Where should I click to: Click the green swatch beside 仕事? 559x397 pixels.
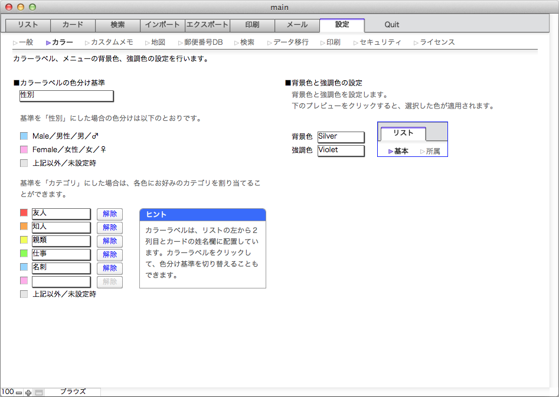point(24,254)
